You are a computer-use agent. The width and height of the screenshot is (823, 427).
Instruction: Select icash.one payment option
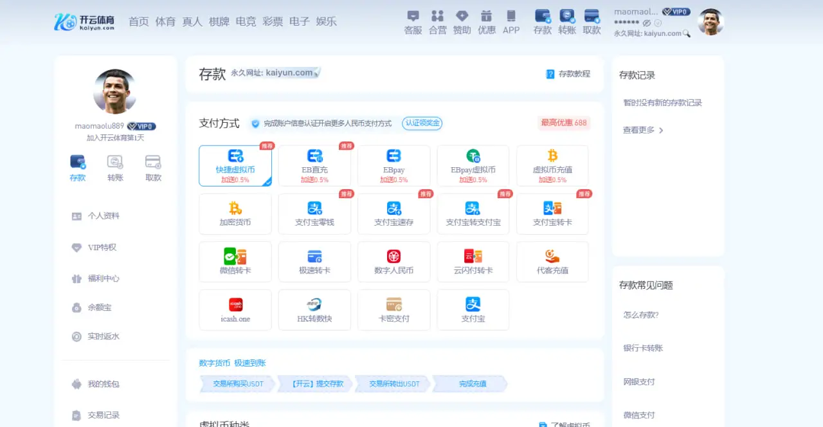[x=235, y=310]
